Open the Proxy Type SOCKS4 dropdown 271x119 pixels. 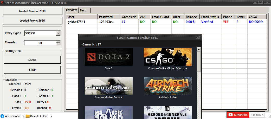click(58, 33)
